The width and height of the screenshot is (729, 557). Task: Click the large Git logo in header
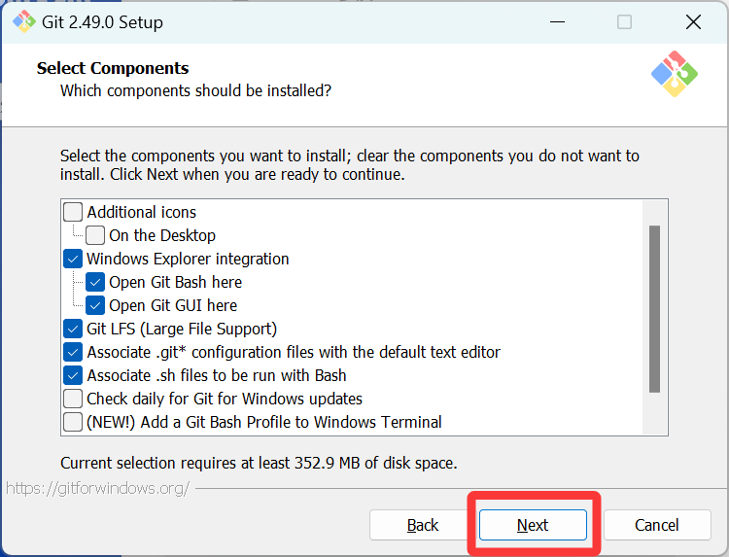pyautogui.click(x=675, y=74)
